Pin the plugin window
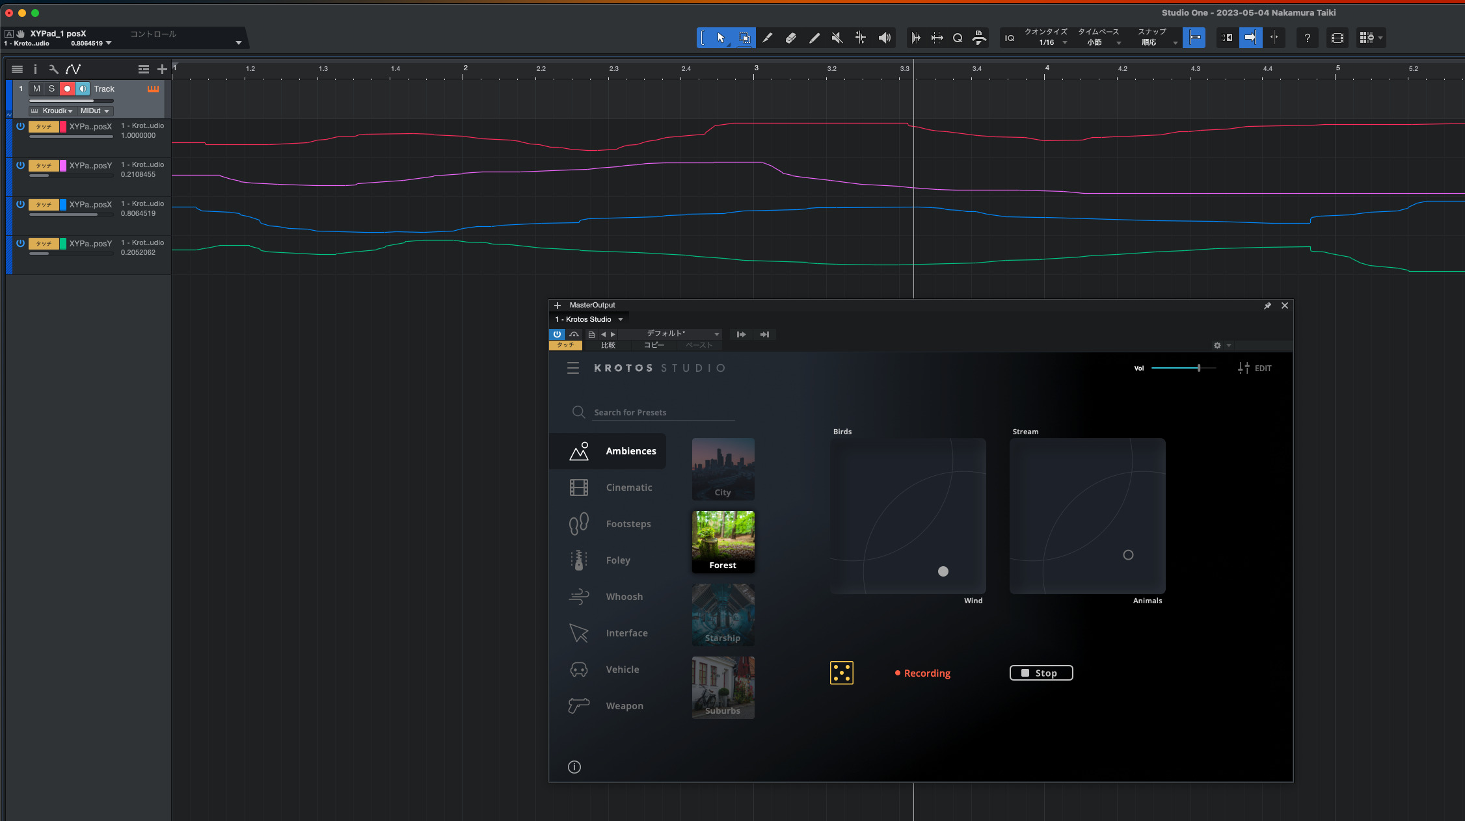Viewport: 1465px width, 821px height. pyautogui.click(x=1267, y=306)
